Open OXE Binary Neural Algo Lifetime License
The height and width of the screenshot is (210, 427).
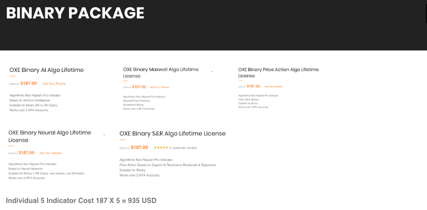point(50,136)
